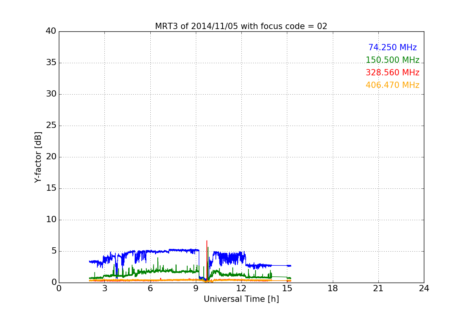
Task: Click y-axis tick label 35
Action: click(51, 63)
